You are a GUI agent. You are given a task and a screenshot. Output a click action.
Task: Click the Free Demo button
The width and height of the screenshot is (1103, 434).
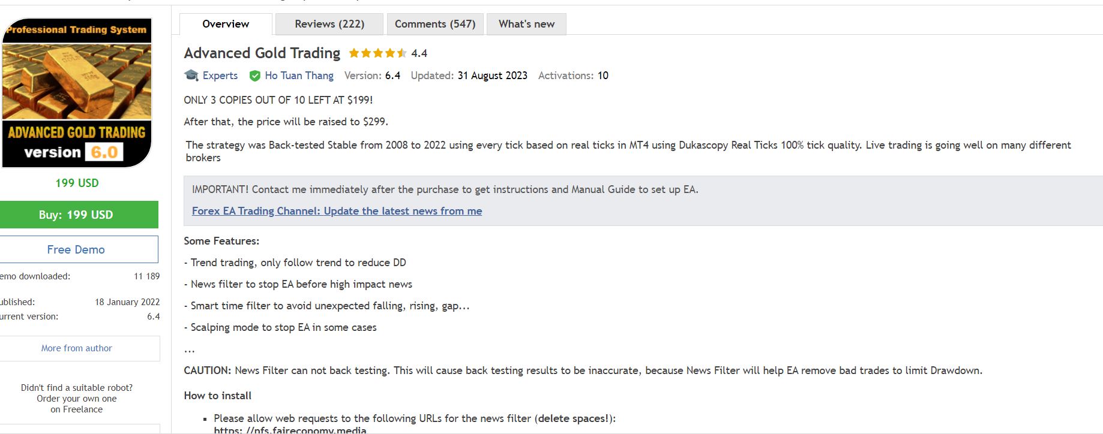tap(76, 249)
